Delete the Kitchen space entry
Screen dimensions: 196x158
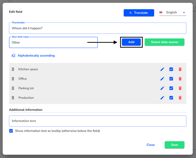tap(180, 69)
